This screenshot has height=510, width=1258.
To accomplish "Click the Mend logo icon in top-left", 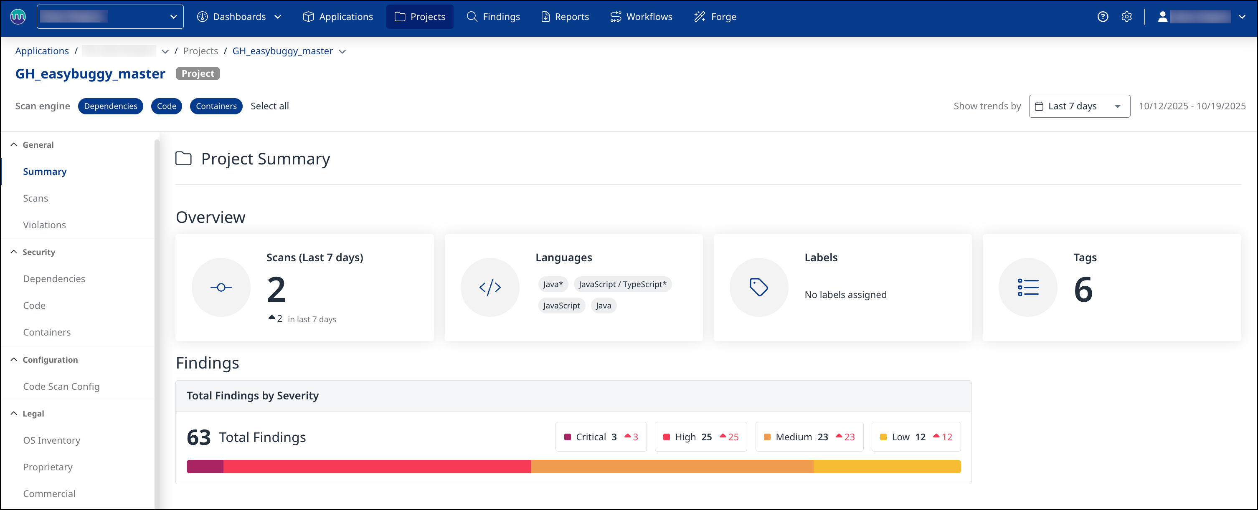I will pyautogui.click(x=18, y=17).
